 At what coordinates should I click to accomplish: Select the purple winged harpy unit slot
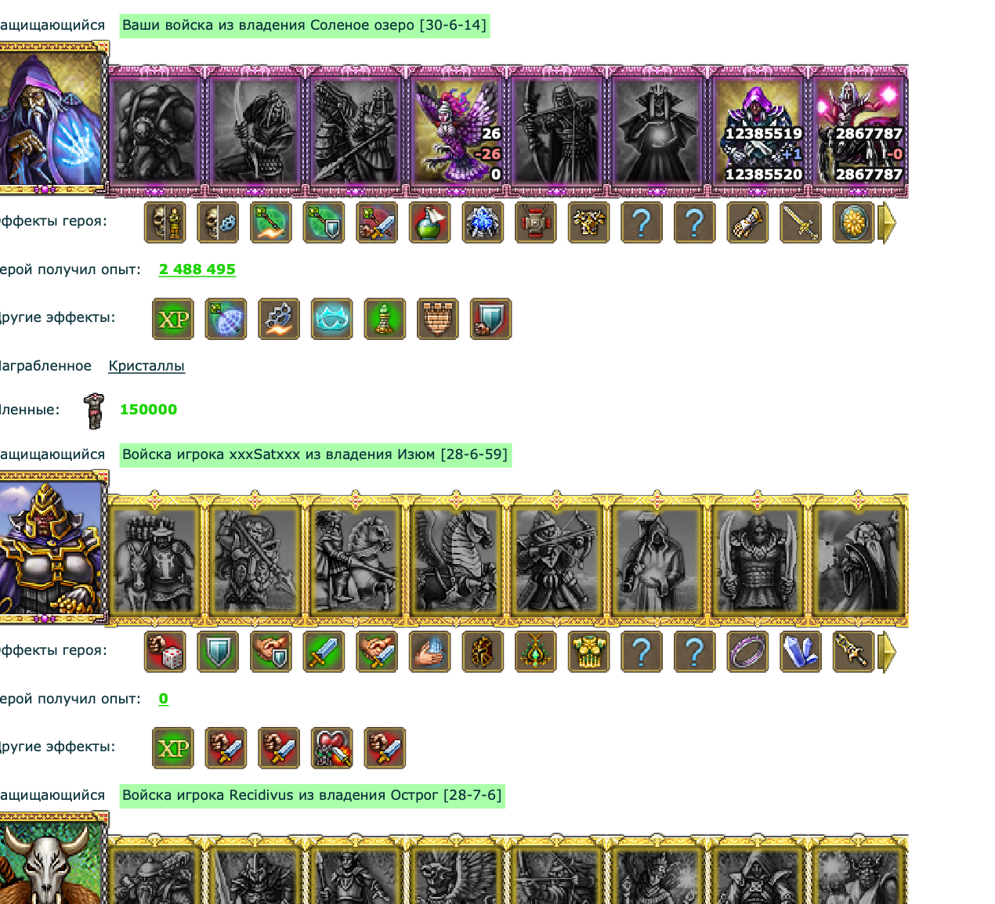(x=457, y=131)
